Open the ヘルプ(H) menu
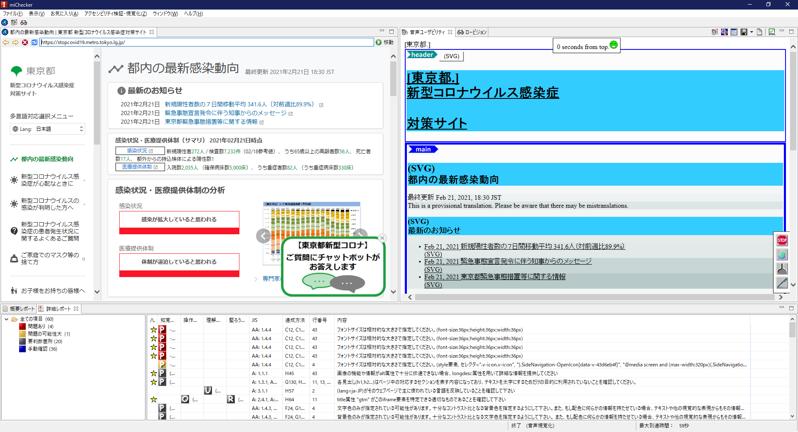Image resolution: width=798 pixels, height=432 pixels. [x=193, y=14]
